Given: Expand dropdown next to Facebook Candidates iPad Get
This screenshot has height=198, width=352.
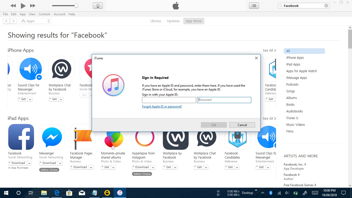Looking at the screenshot, I should (237, 167).
